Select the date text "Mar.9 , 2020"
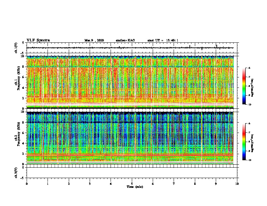 point(94,40)
